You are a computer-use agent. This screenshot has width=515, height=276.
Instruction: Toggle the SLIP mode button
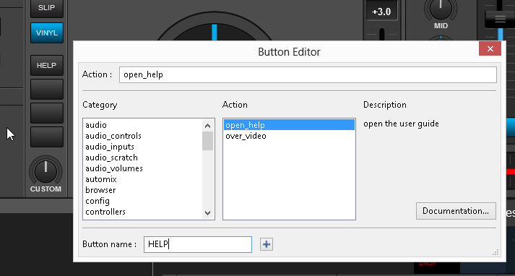47,8
